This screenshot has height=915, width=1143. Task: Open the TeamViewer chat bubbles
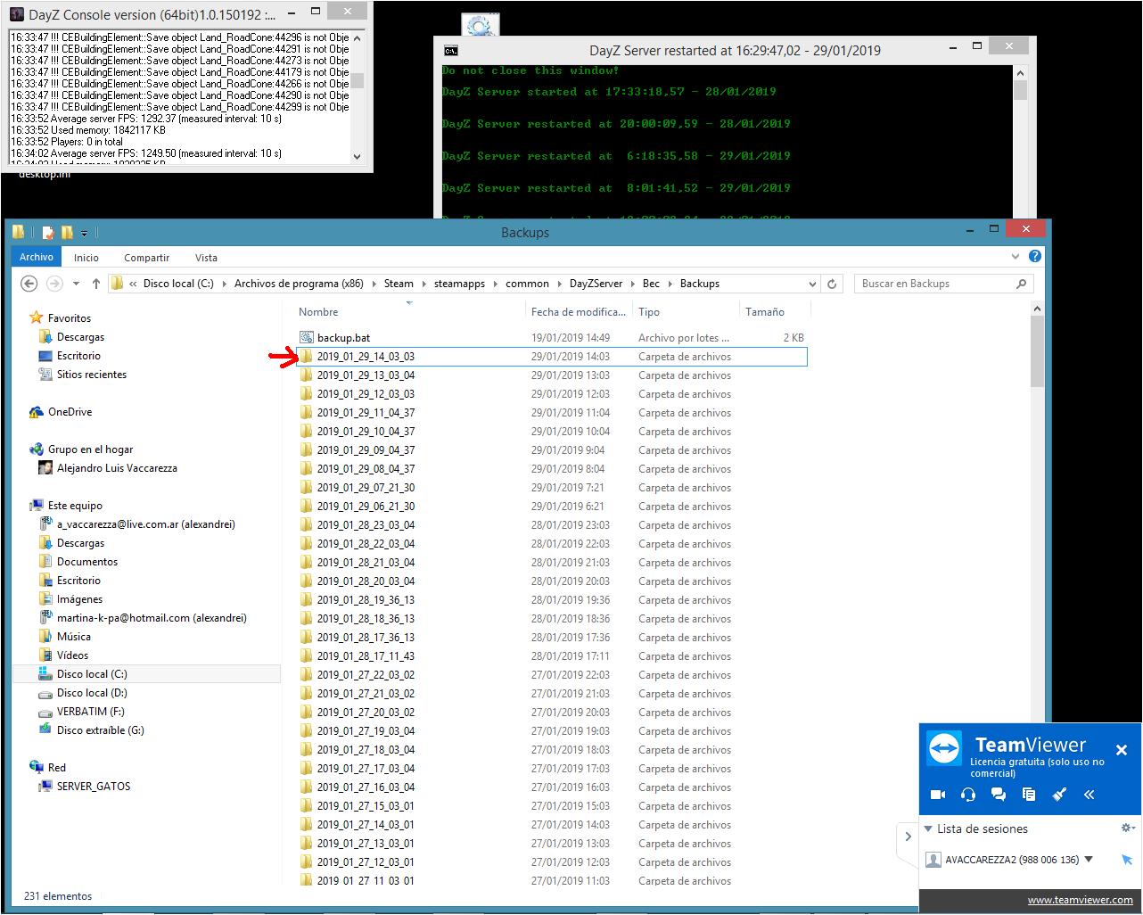999,795
